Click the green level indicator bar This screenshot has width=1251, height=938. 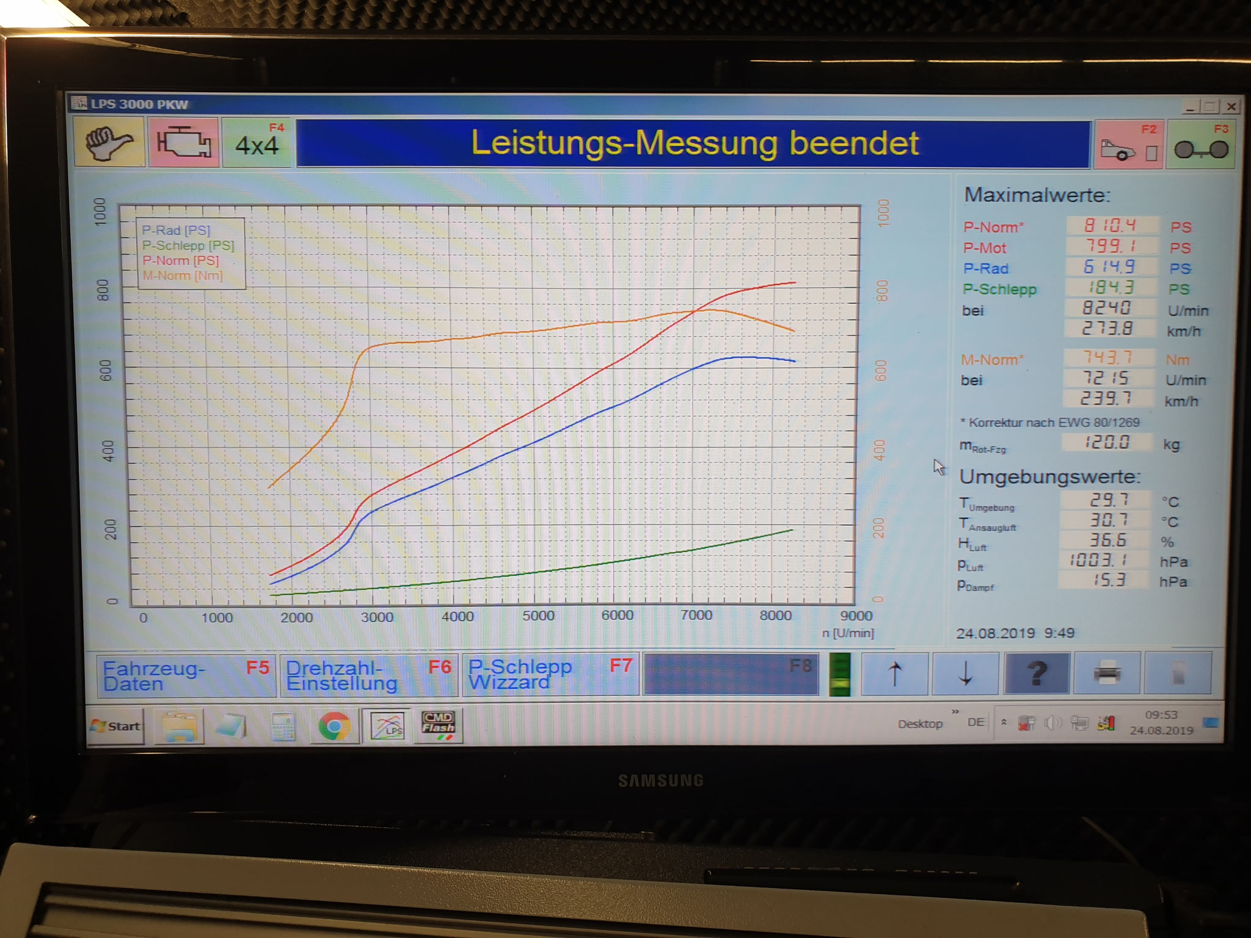point(840,674)
